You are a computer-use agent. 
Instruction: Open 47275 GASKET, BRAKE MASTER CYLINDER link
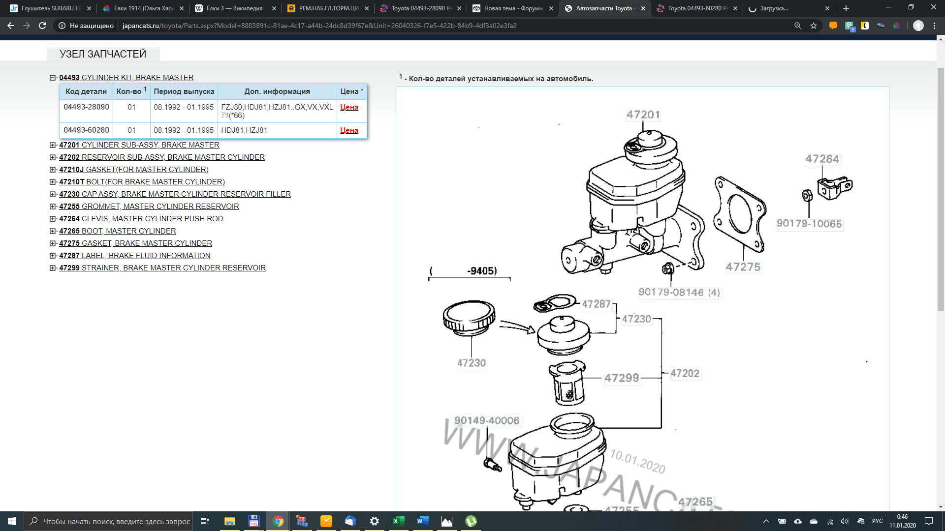tap(135, 243)
